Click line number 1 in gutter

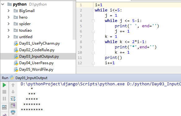[x=81, y=5]
